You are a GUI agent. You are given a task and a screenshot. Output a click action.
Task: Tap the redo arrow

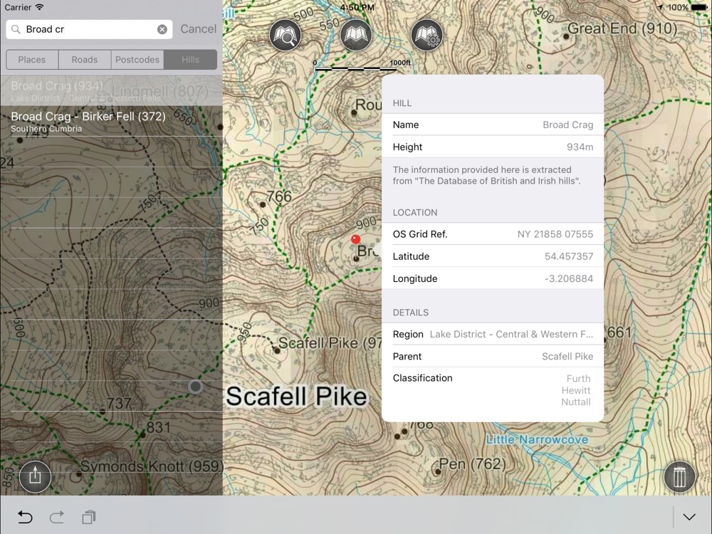(x=57, y=517)
